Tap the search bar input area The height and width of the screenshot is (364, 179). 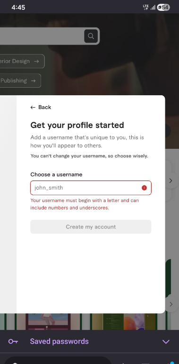click(x=42, y=36)
